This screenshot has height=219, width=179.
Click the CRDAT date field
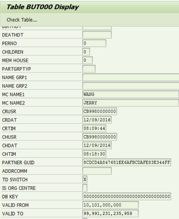pyautogui.click(x=97, y=120)
